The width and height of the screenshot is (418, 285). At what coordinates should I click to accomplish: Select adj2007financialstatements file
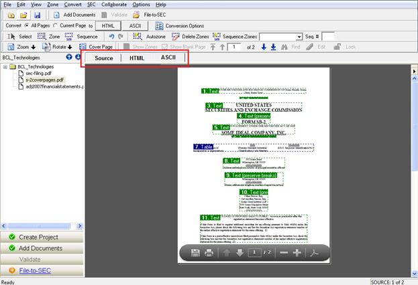(x=54, y=86)
